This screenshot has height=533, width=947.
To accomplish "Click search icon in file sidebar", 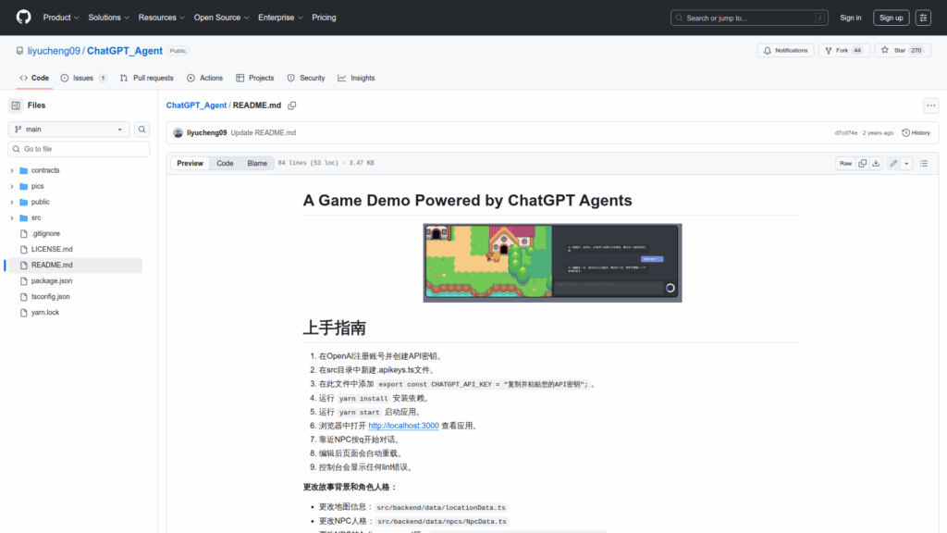I will click(x=142, y=130).
